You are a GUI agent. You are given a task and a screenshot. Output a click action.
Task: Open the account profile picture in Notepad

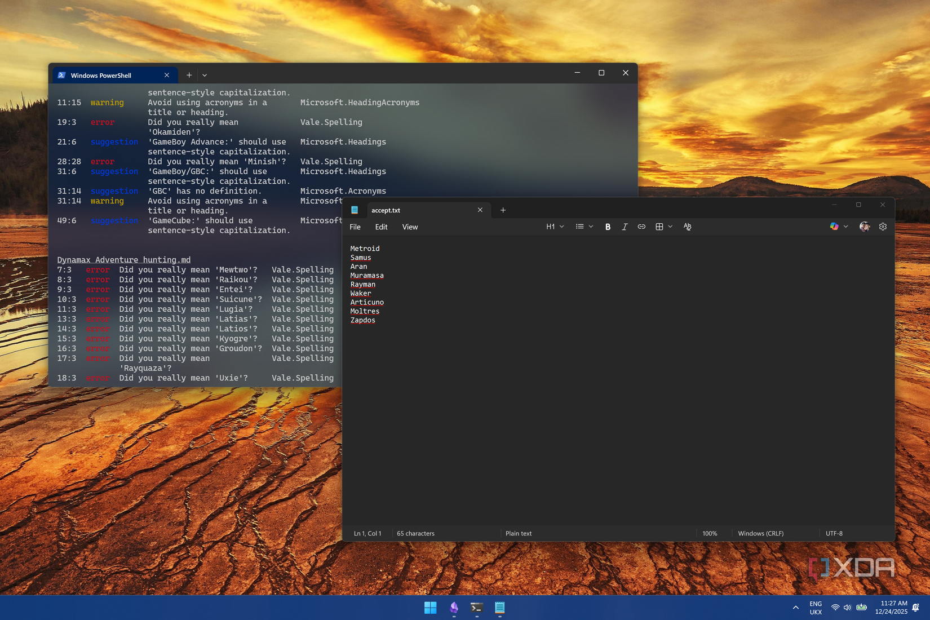click(865, 227)
